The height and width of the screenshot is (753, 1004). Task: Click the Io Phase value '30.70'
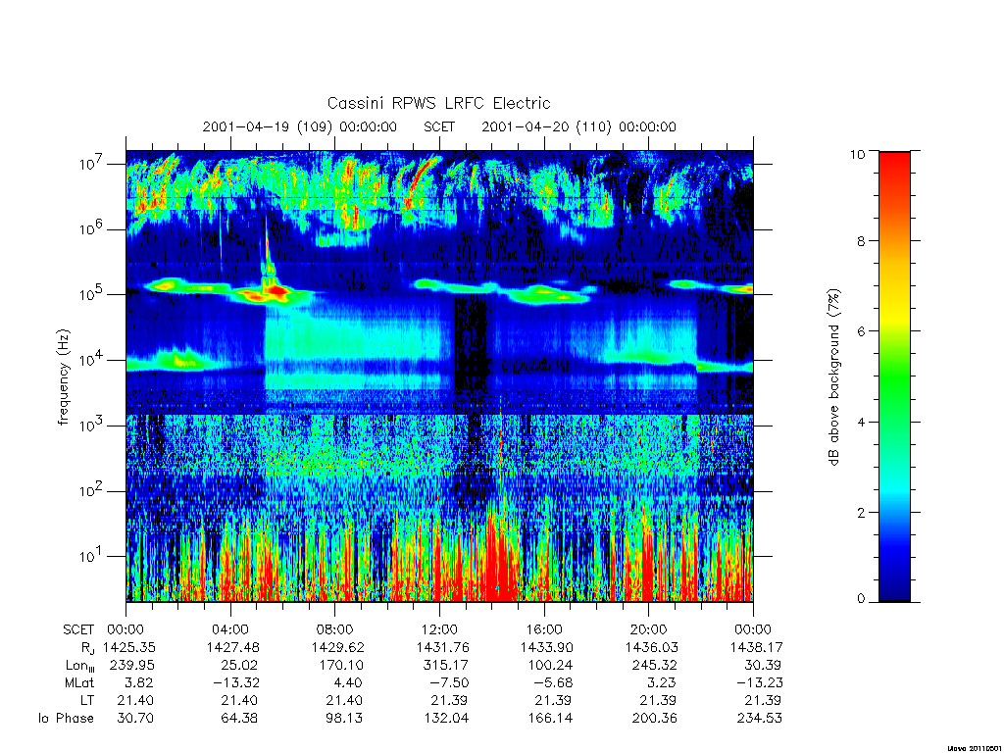coord(135,719)
